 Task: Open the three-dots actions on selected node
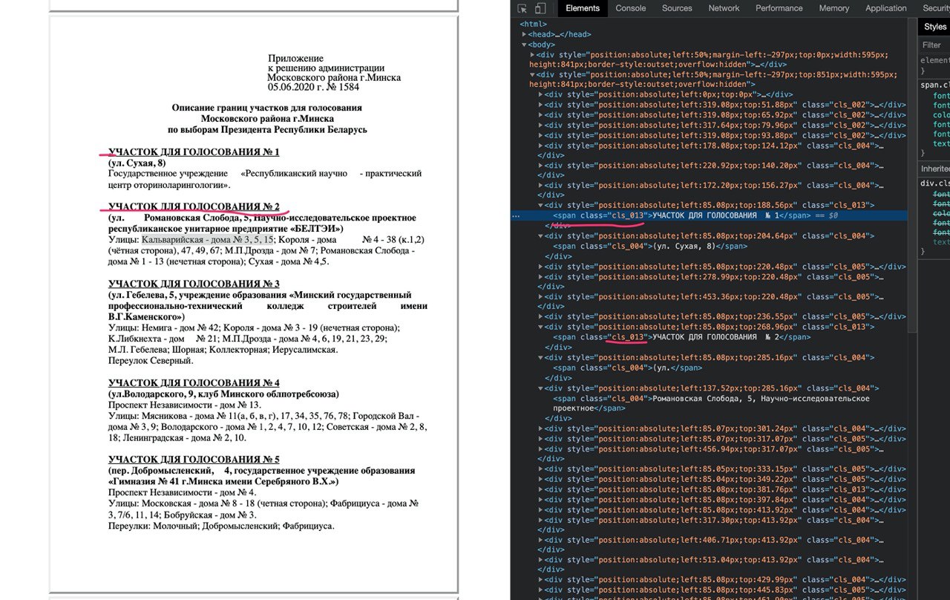(x=516, y=215)
